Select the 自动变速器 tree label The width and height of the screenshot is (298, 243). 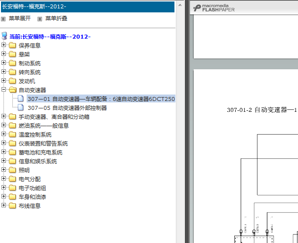coord(32,90)
